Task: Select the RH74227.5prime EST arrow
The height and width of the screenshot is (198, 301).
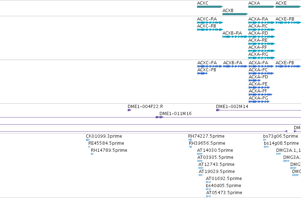Action: click(x=190, y=140)
